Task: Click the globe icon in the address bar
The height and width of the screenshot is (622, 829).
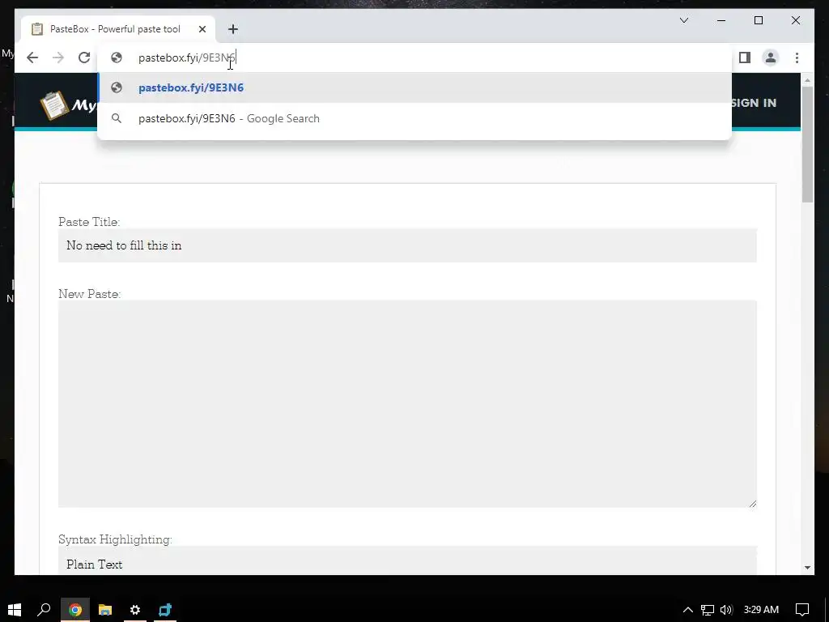Action: (x=117, y=58)
